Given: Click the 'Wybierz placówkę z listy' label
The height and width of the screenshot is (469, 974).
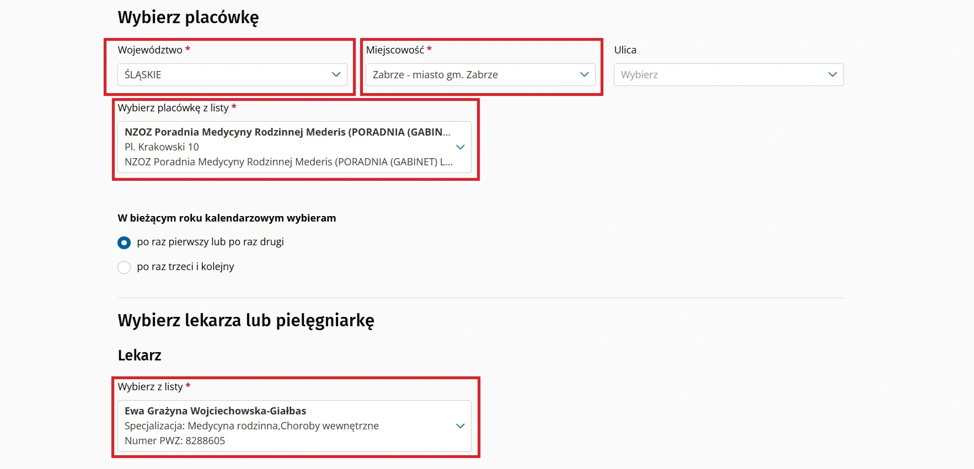Looking at the screenshot, I should tap(173, 108).
